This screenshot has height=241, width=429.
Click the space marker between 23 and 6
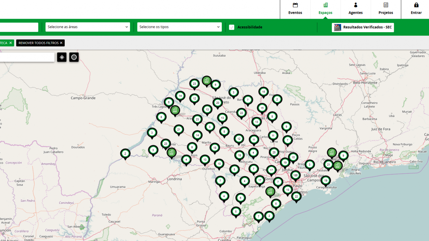coord(207,81)
